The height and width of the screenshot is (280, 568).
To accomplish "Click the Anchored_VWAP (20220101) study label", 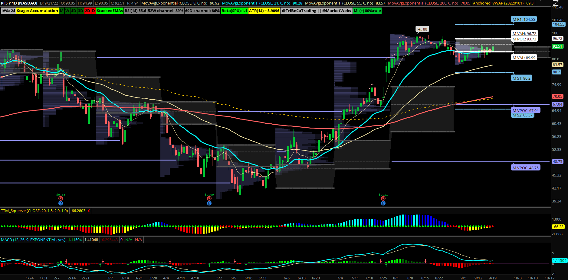I will click(498, 3).
